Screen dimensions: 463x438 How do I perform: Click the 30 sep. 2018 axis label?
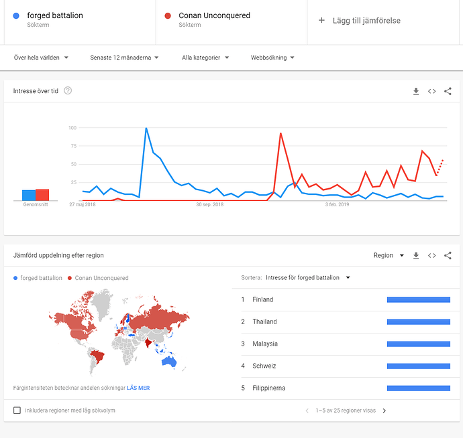click(209, 204)
